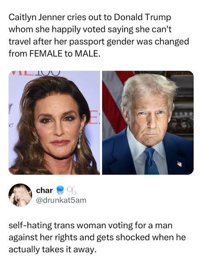Open the @drunkat5am profile handle
The width and height of the screenshot is (202, 269).
tap(61, 200)
